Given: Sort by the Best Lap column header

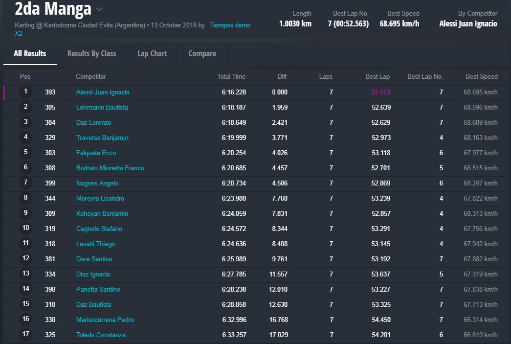Looking at the screenshot, I should coord(377,76).
